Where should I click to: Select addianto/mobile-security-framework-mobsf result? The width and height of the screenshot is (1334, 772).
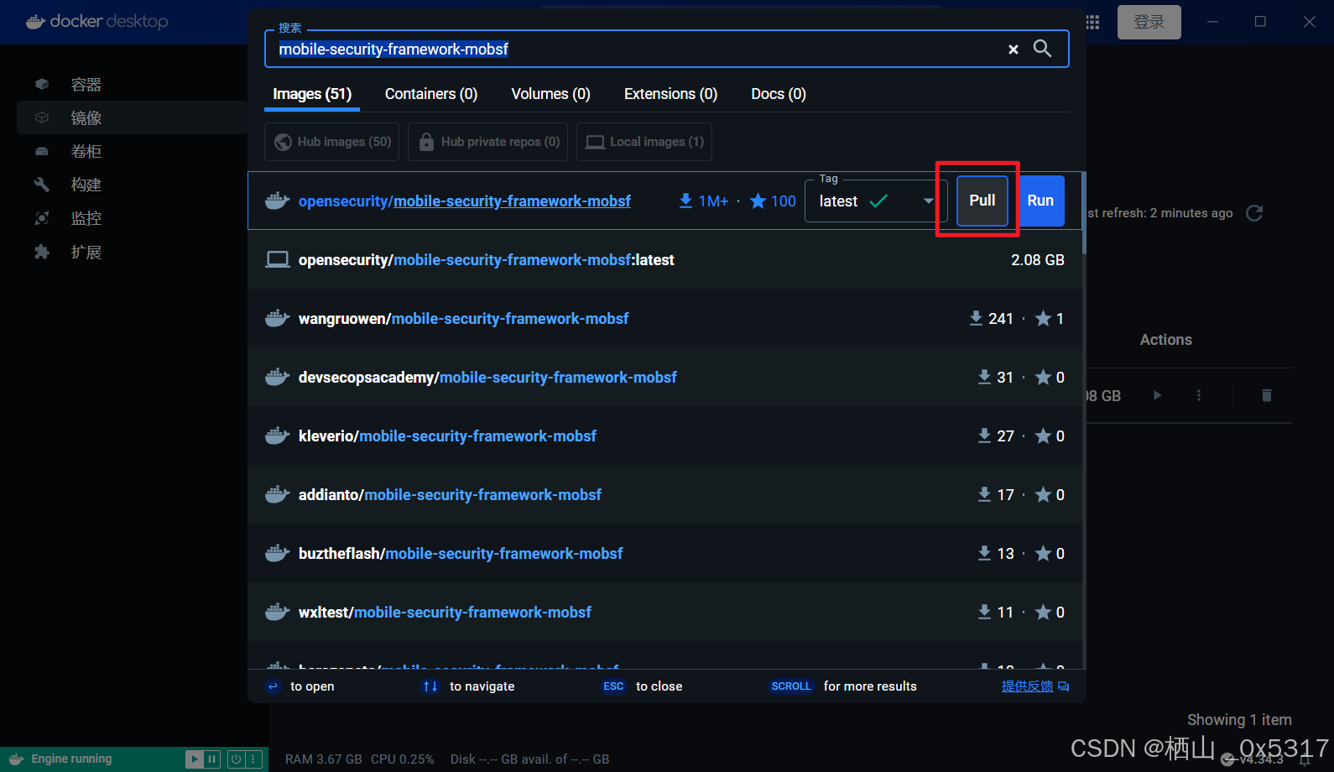tap(664, 495)
